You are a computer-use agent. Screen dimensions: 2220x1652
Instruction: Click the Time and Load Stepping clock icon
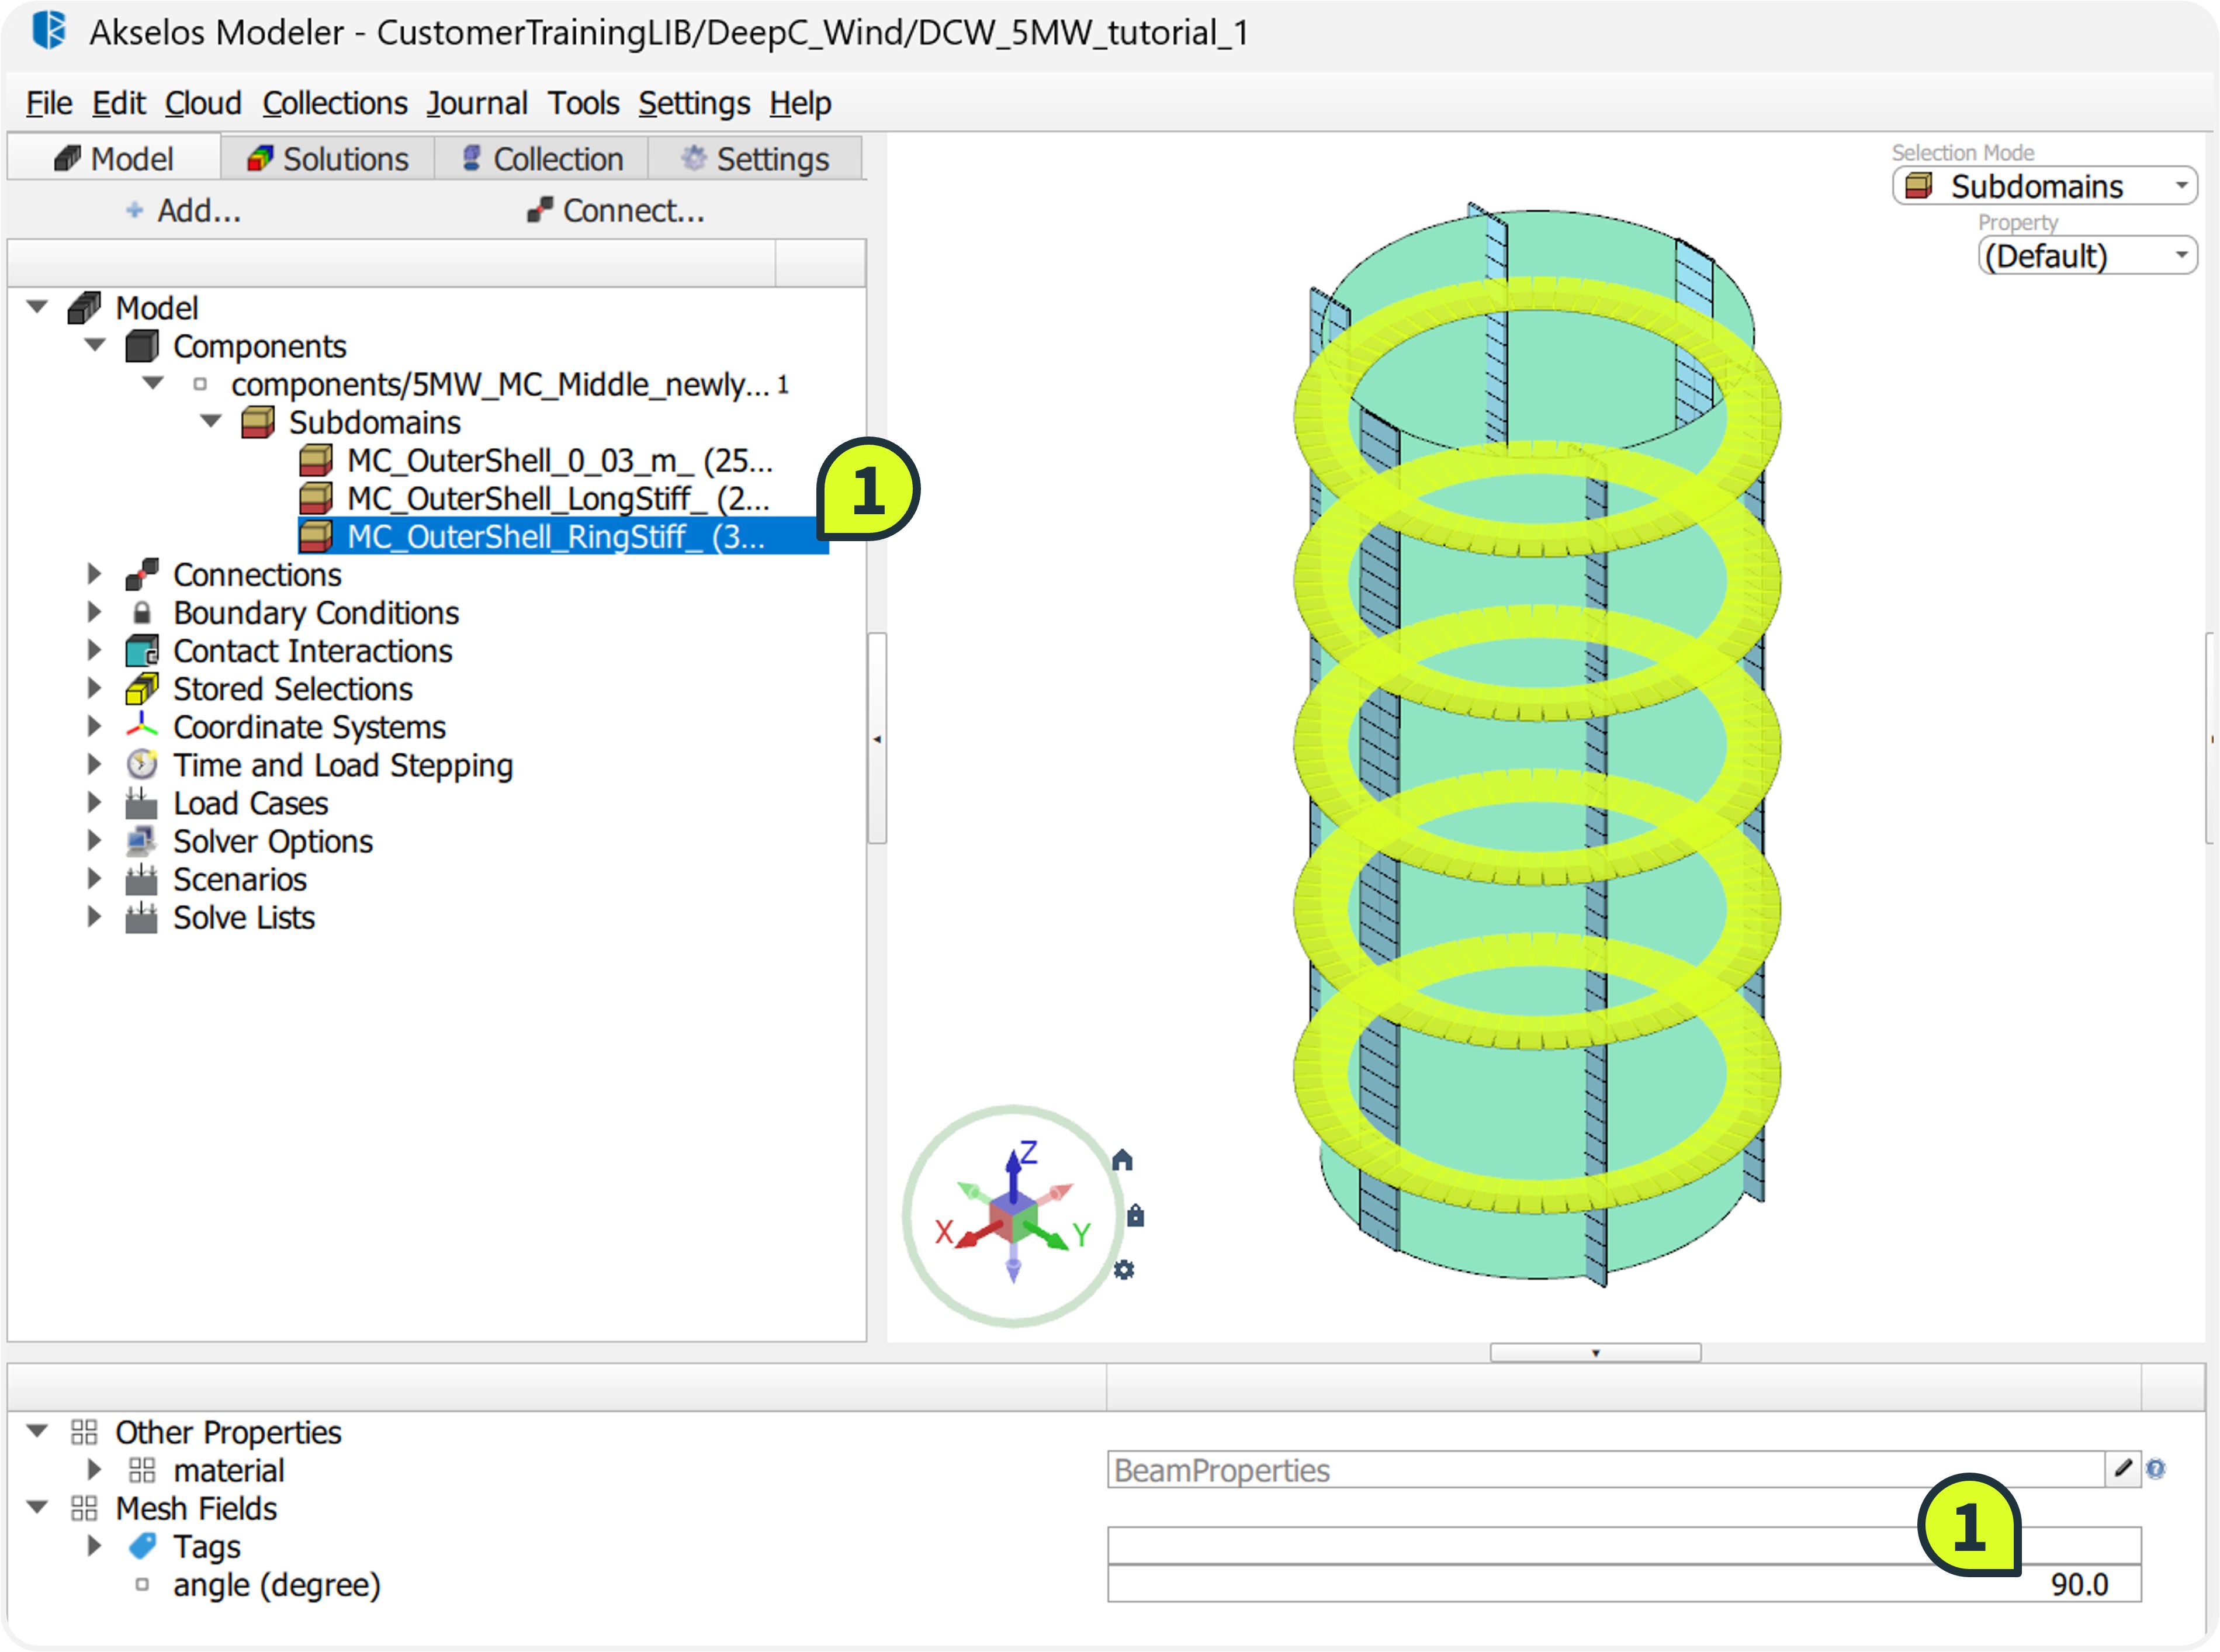point(141,765)
